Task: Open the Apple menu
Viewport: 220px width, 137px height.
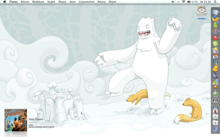Action: pyautogui.click(x=5, y=2)
